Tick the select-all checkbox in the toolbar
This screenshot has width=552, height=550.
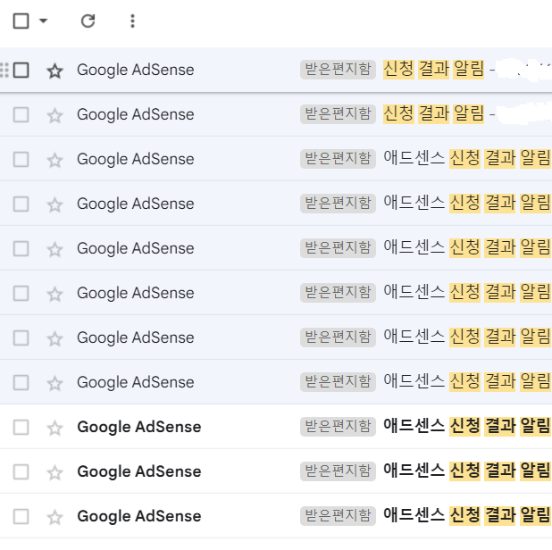pos(21,21)
